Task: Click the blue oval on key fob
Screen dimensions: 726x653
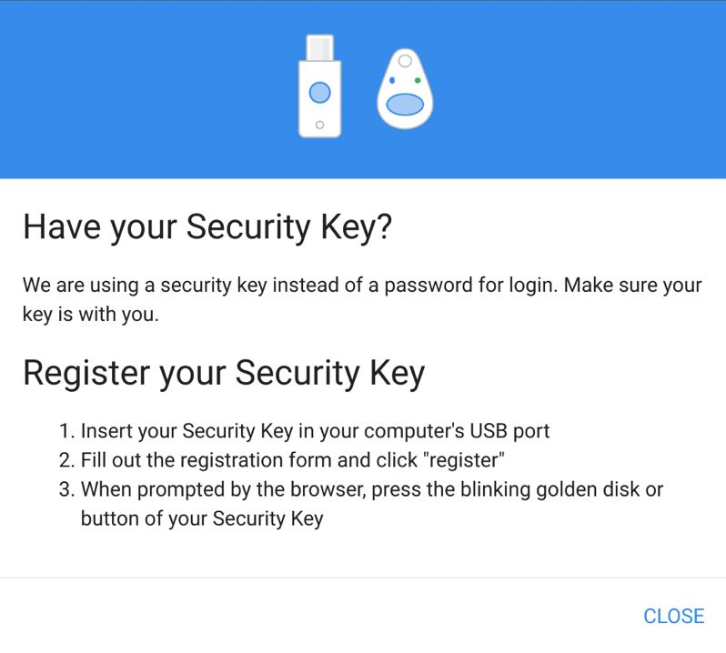Action: pyautogui.click(x=405, y=104)
